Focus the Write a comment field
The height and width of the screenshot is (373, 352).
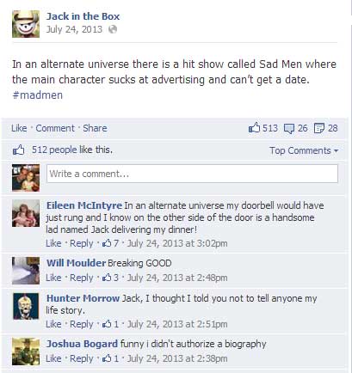192,174
